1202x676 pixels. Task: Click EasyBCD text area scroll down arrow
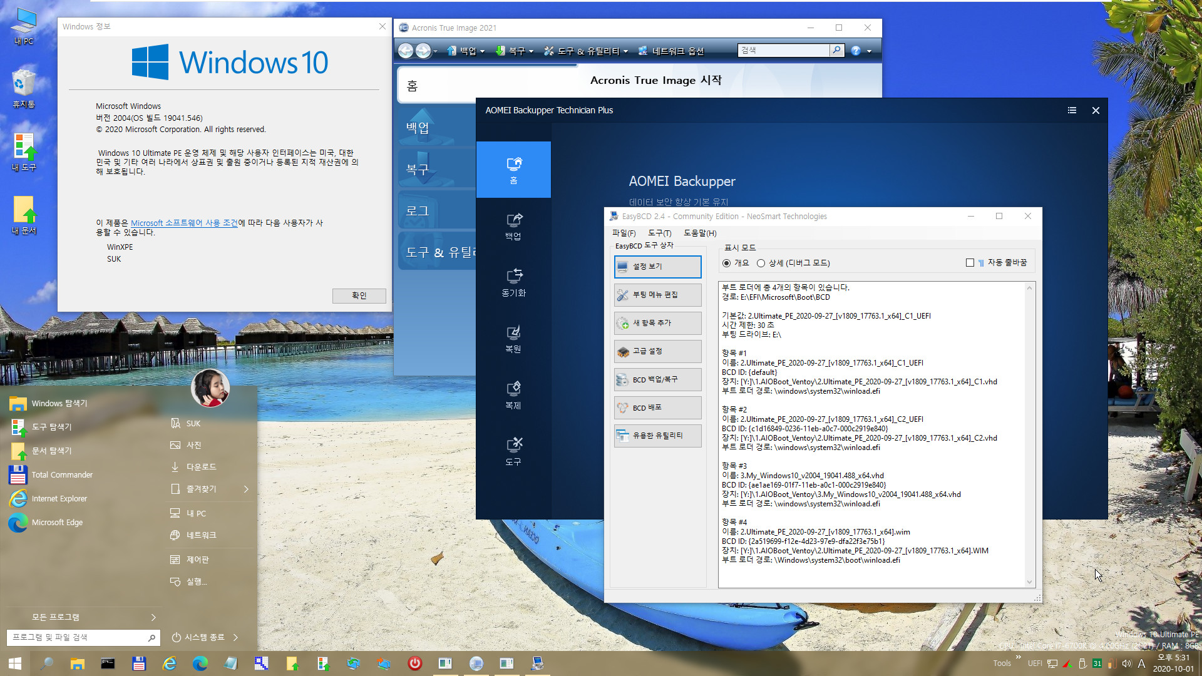(1029, 581)
